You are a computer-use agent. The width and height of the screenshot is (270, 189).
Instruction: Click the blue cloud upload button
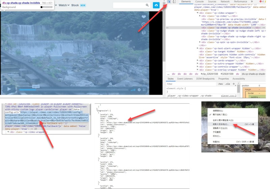click(156, 5)
